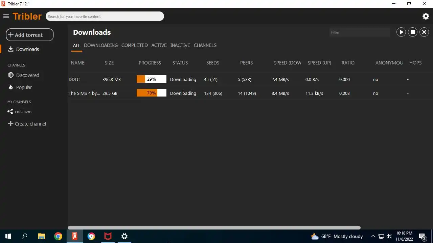Click the 11.3 kB/s upload speed

pos(314,93)
